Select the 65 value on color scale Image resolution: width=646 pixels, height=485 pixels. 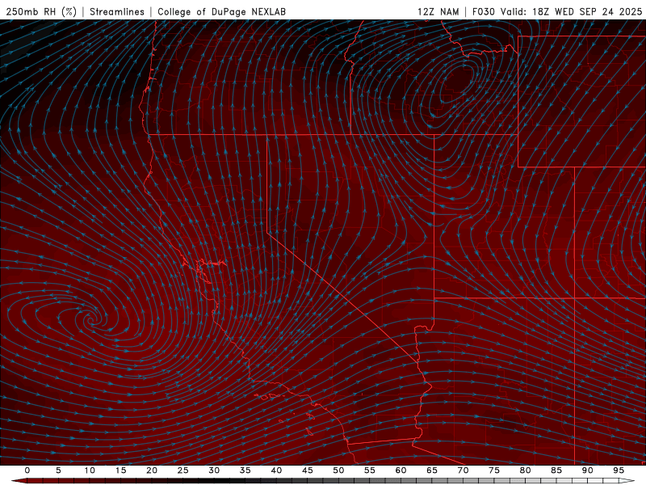[x=432, y=470]
